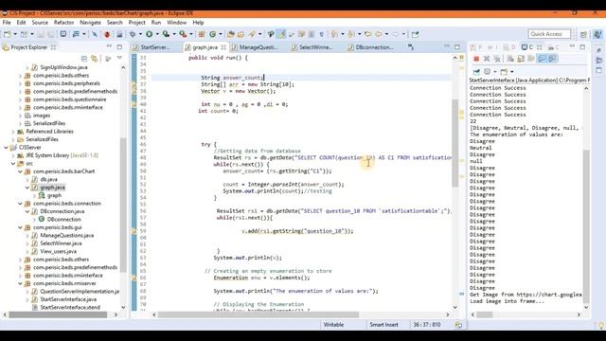The width and height of the screenshot is (606, 341).
Task: Click the Open Perspective icon
Action: click(x=583, y=34)
